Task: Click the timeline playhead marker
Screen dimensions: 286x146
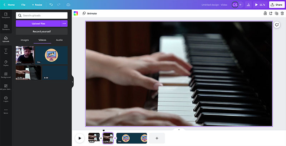Action: click(104, 130)
